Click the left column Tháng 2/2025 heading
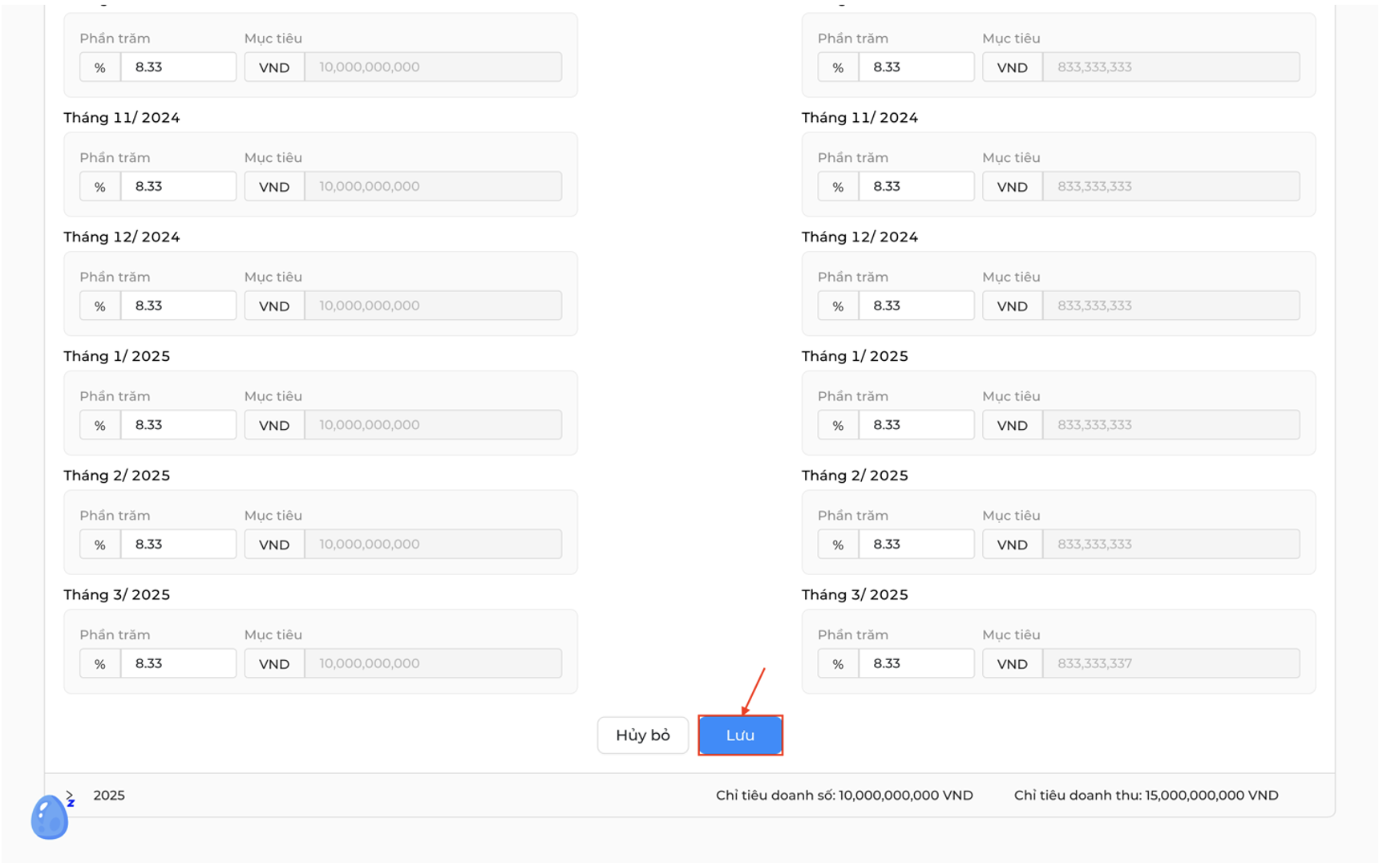Screen dimensions: 1379x863 (x=117, y=476)
